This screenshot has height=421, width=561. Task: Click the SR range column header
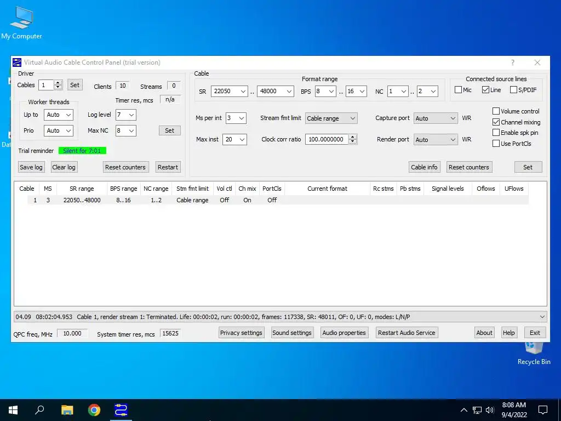(82, 189)
